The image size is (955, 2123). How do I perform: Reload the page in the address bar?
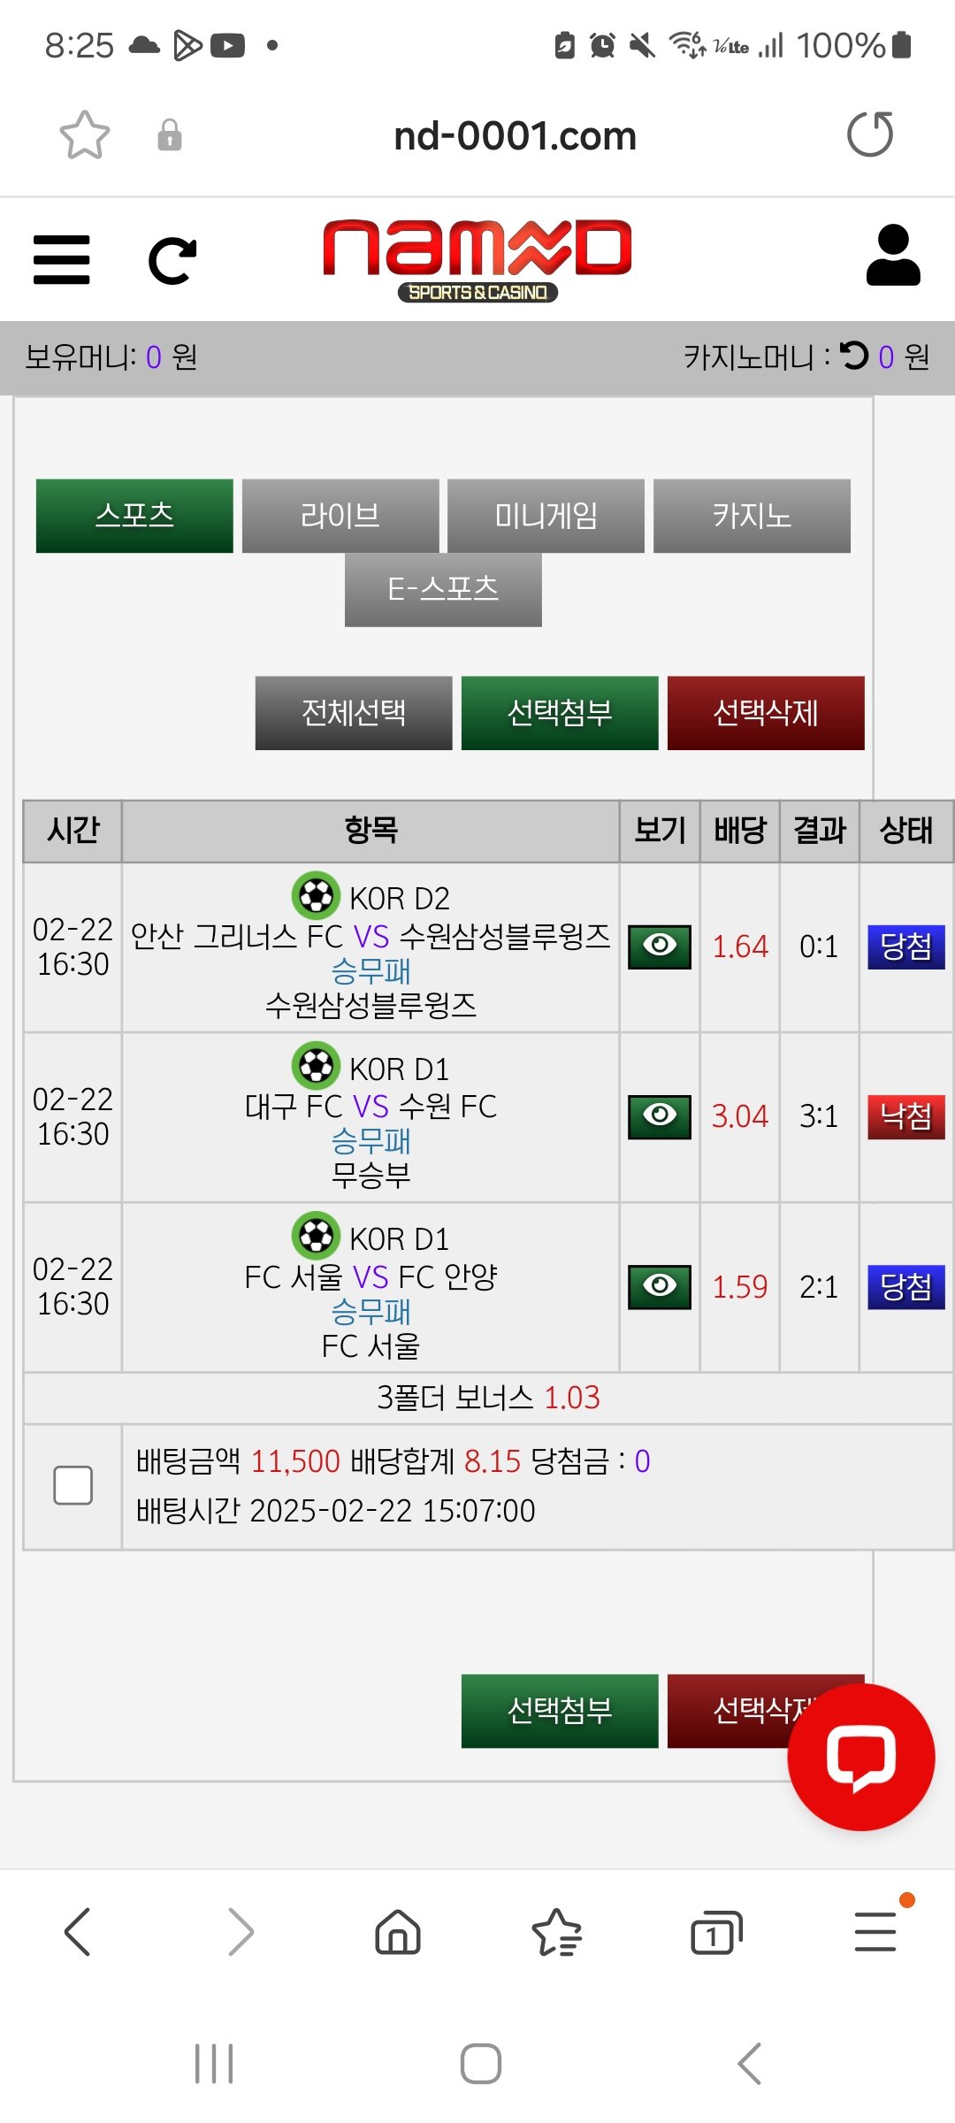coord(870,134)
